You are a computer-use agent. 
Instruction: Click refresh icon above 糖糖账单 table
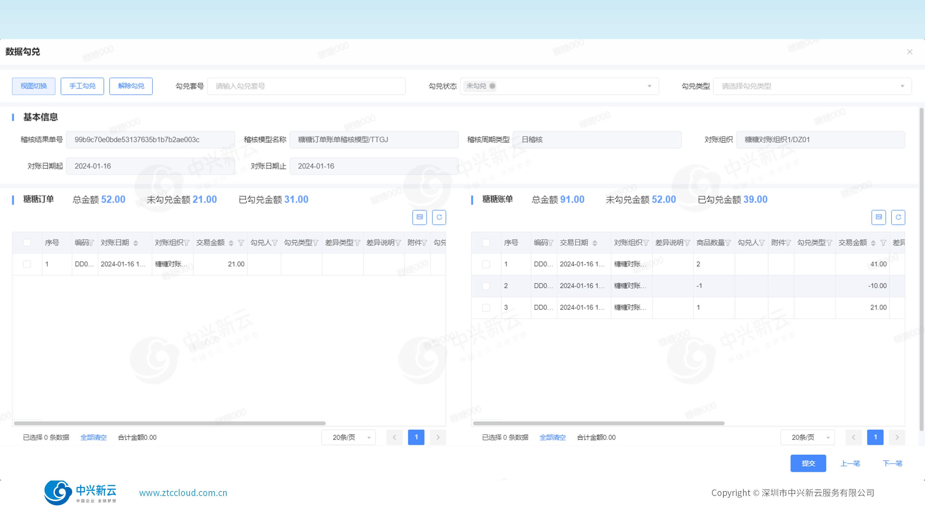[898, 217]
